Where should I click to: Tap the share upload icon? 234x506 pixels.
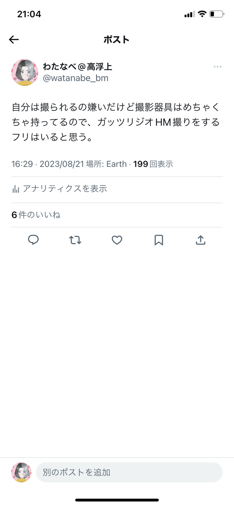[201, 240]
